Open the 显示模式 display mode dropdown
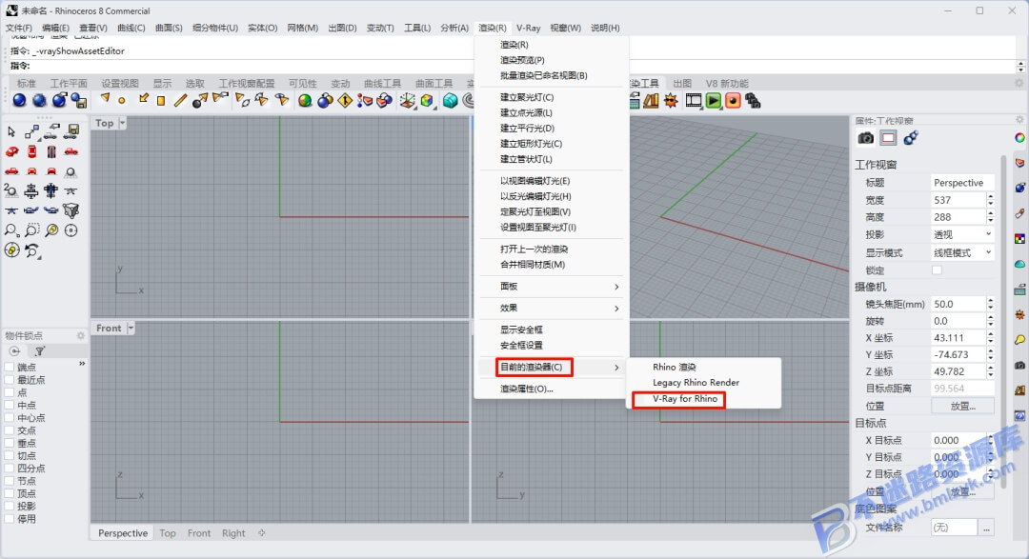The image size is (1029, 559). (x=962, y=252)
